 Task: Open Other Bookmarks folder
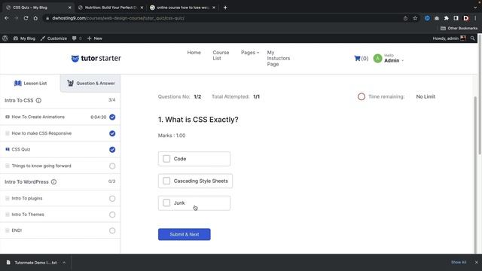pyautogui.click(x=459, y=29)
